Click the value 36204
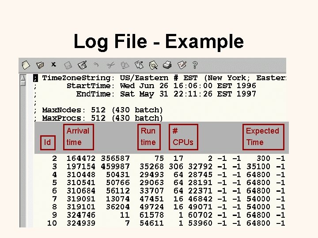 118,207
